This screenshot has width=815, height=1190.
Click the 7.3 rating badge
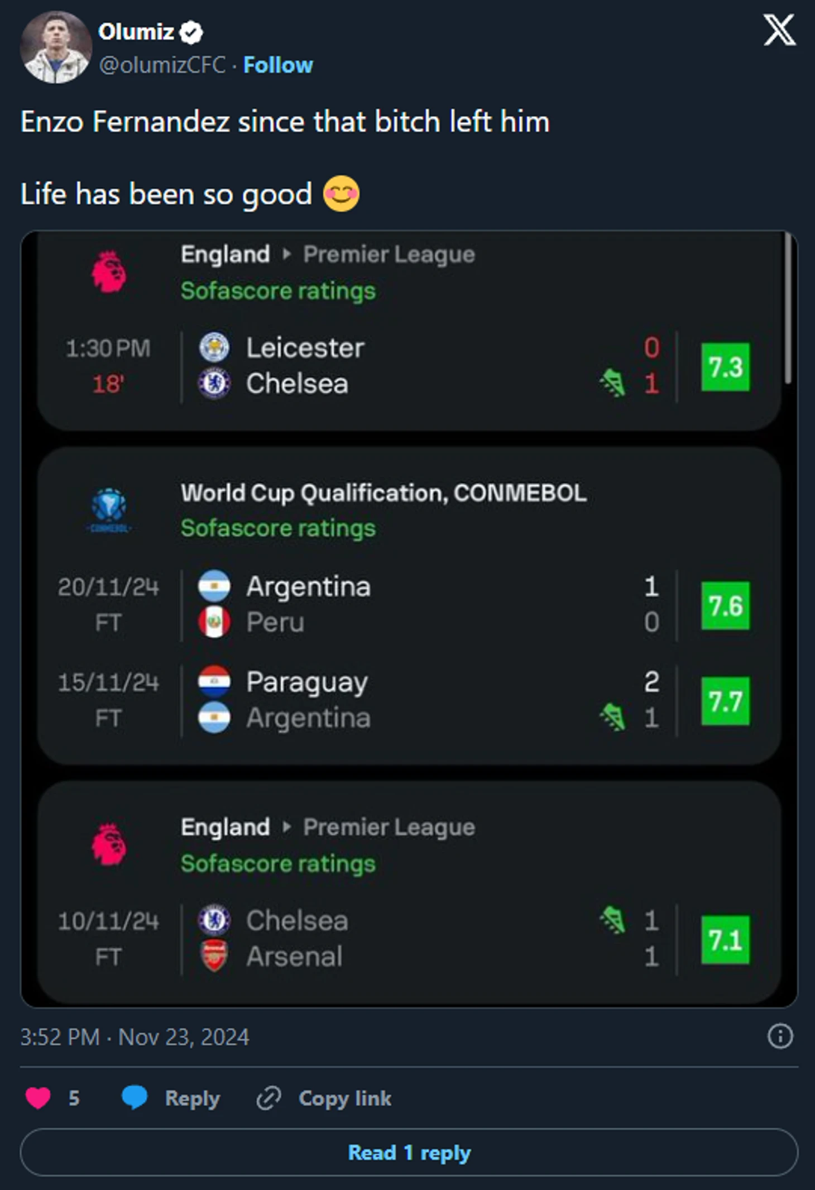click(725, 367)
